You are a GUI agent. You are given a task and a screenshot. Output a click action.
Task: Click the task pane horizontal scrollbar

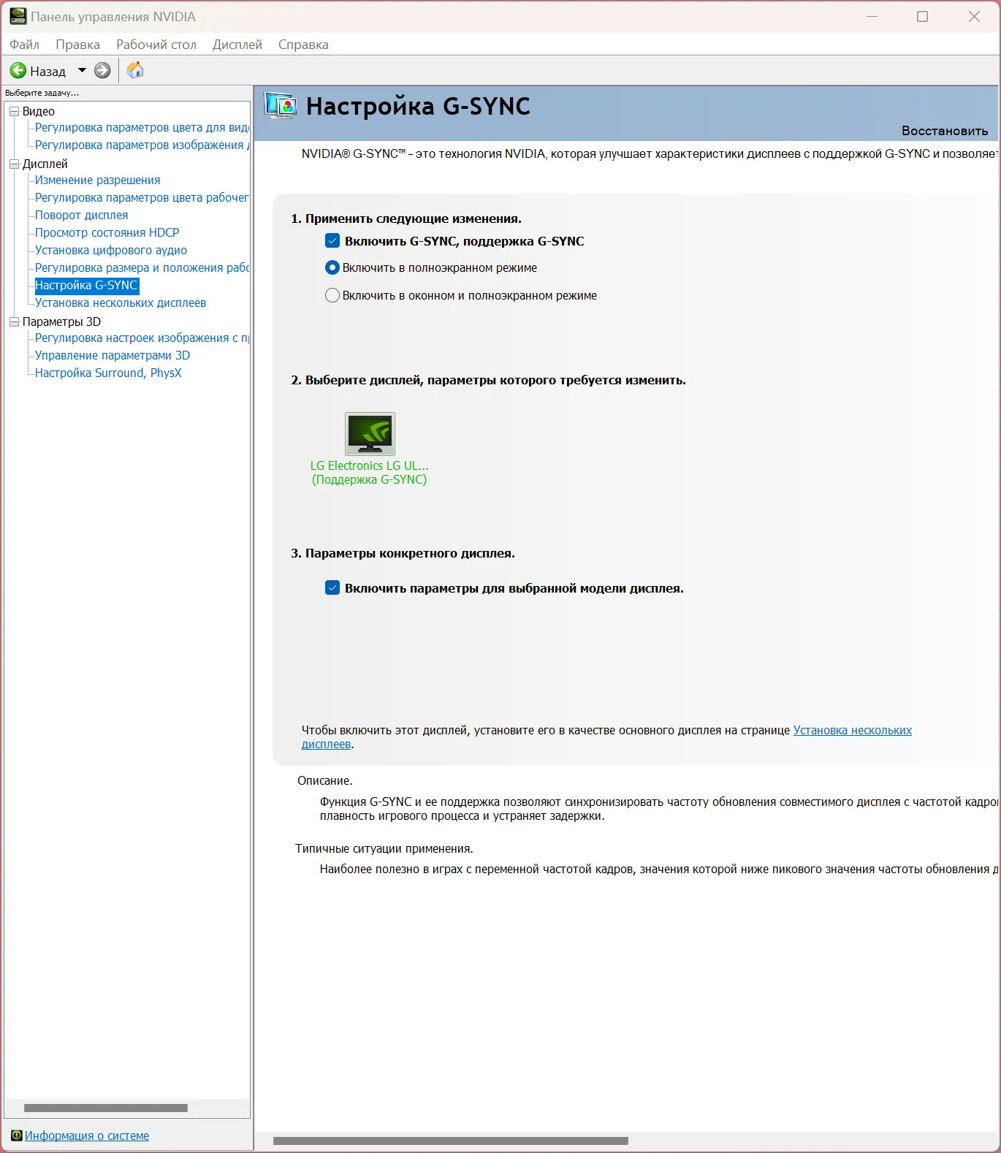(106, 1108)
